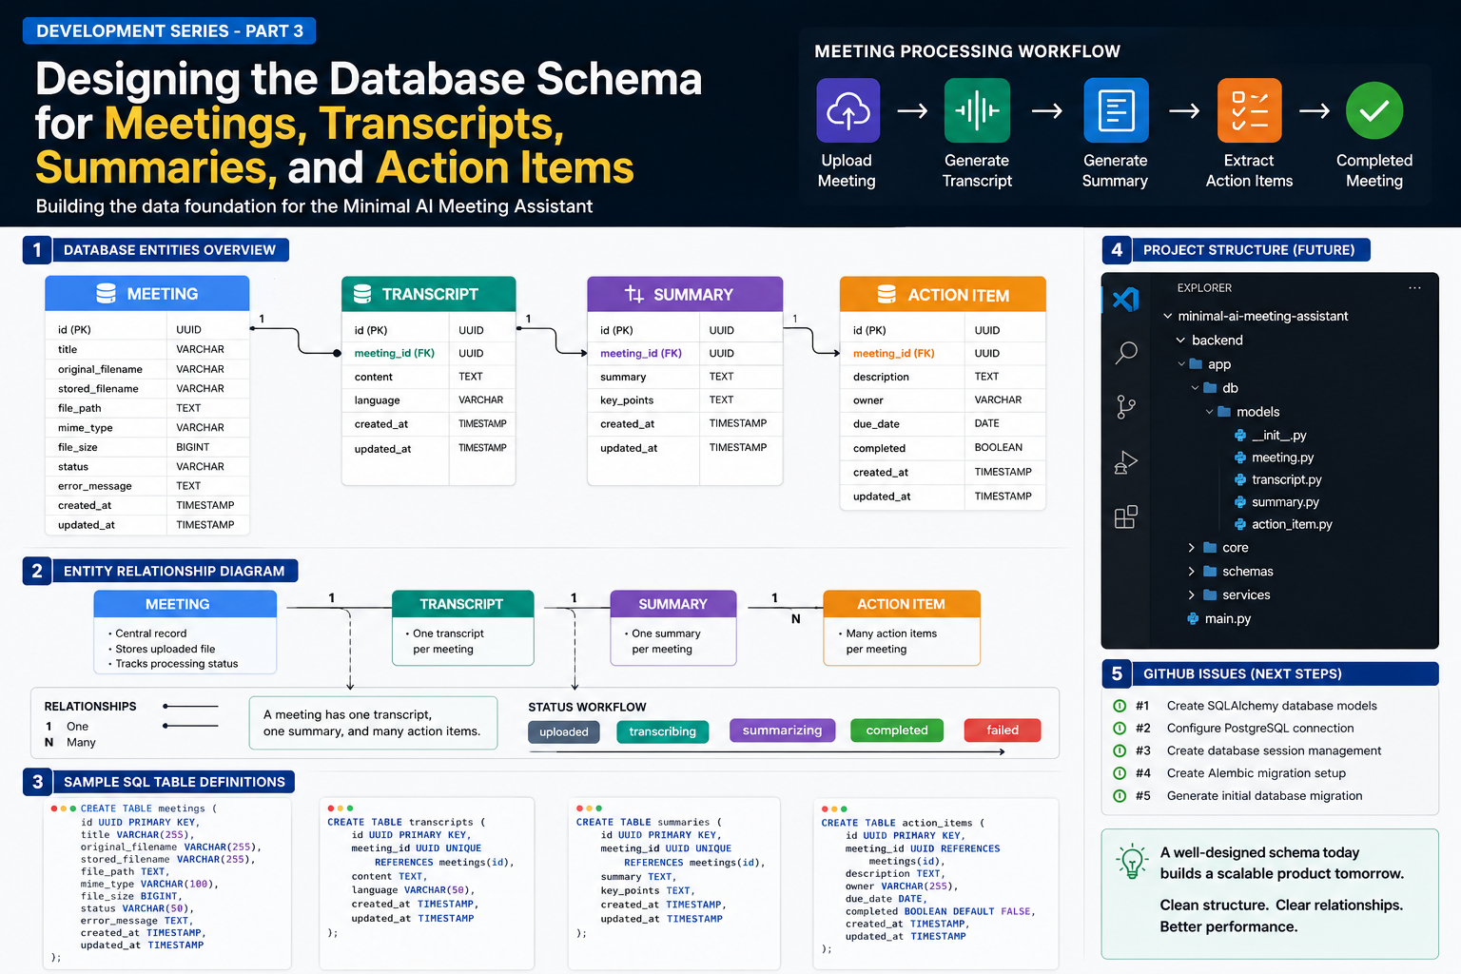Screen dimensions: 1461x974
Task: Click the DEVELOPMENT SERIES - PART 3 badge
Action: [169, 31]
